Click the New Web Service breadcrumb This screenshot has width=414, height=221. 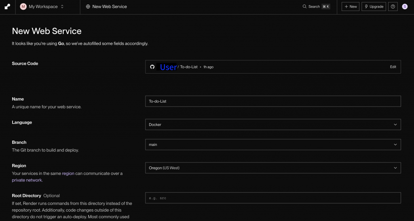(110, 7)
